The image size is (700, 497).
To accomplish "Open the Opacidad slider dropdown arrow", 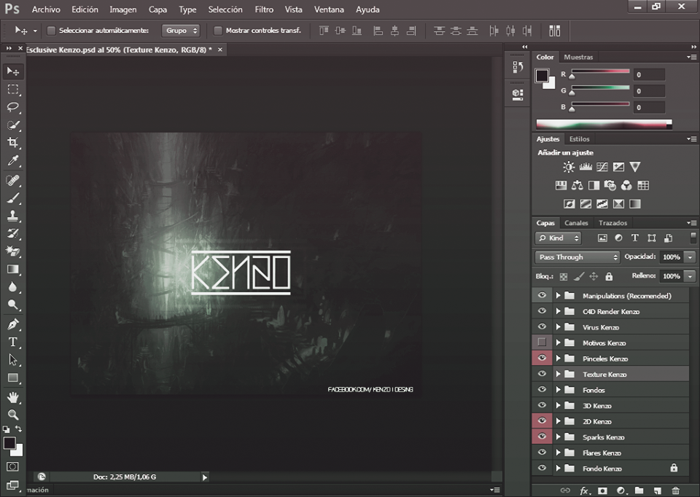I will (x=691, y=257).
